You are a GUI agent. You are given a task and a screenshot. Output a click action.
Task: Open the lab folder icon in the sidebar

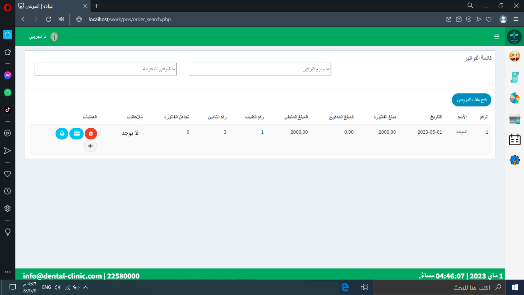[514, 119]
